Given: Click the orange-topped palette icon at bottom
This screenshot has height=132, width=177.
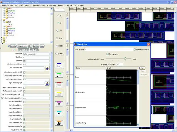Looking at the screenshot, I should pos(59,123).
